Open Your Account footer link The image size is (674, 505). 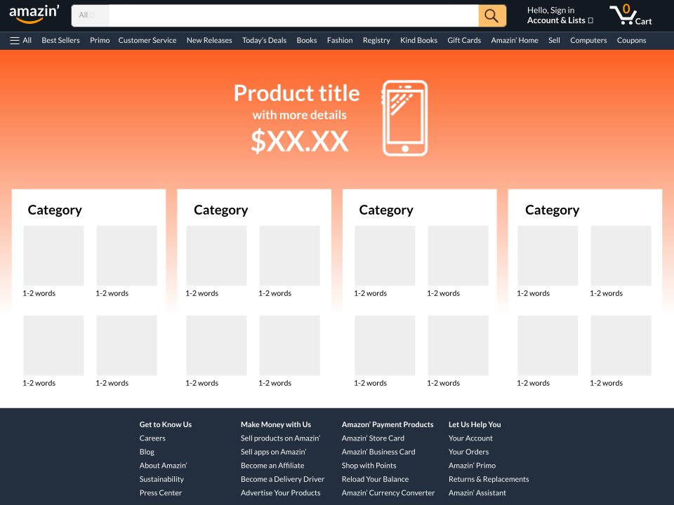point(470,438)
